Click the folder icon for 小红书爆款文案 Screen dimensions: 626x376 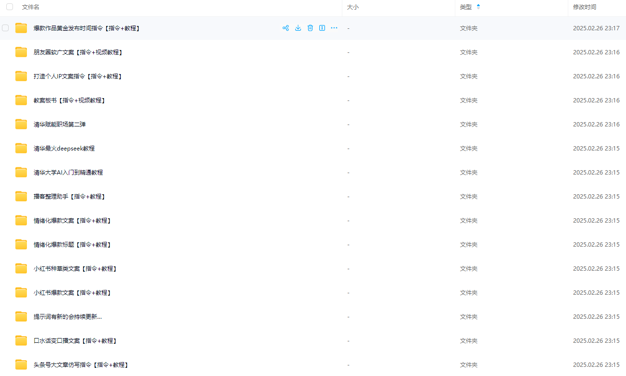tap(21, 292)
